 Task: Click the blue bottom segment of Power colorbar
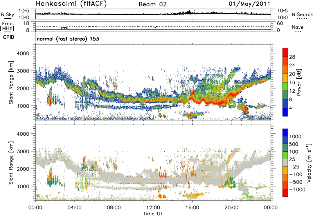pos(285,112)
